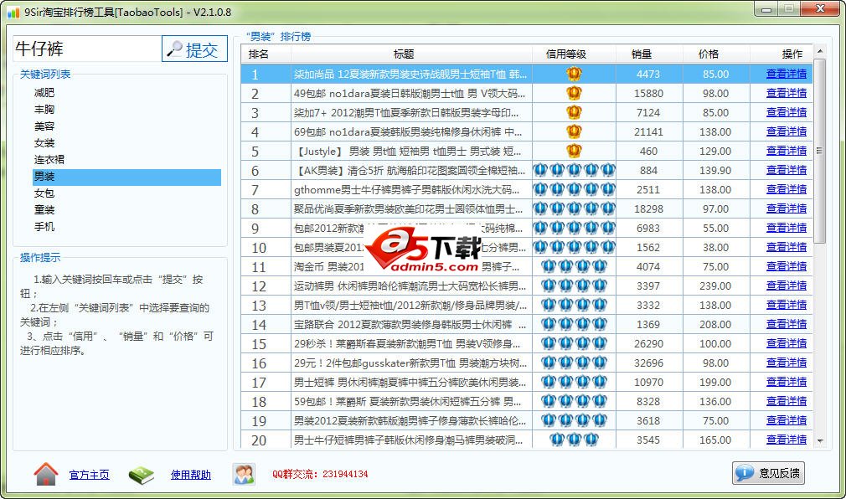
Task: Open 查看详情 link for rank 7
Action: tap(787, 189)
